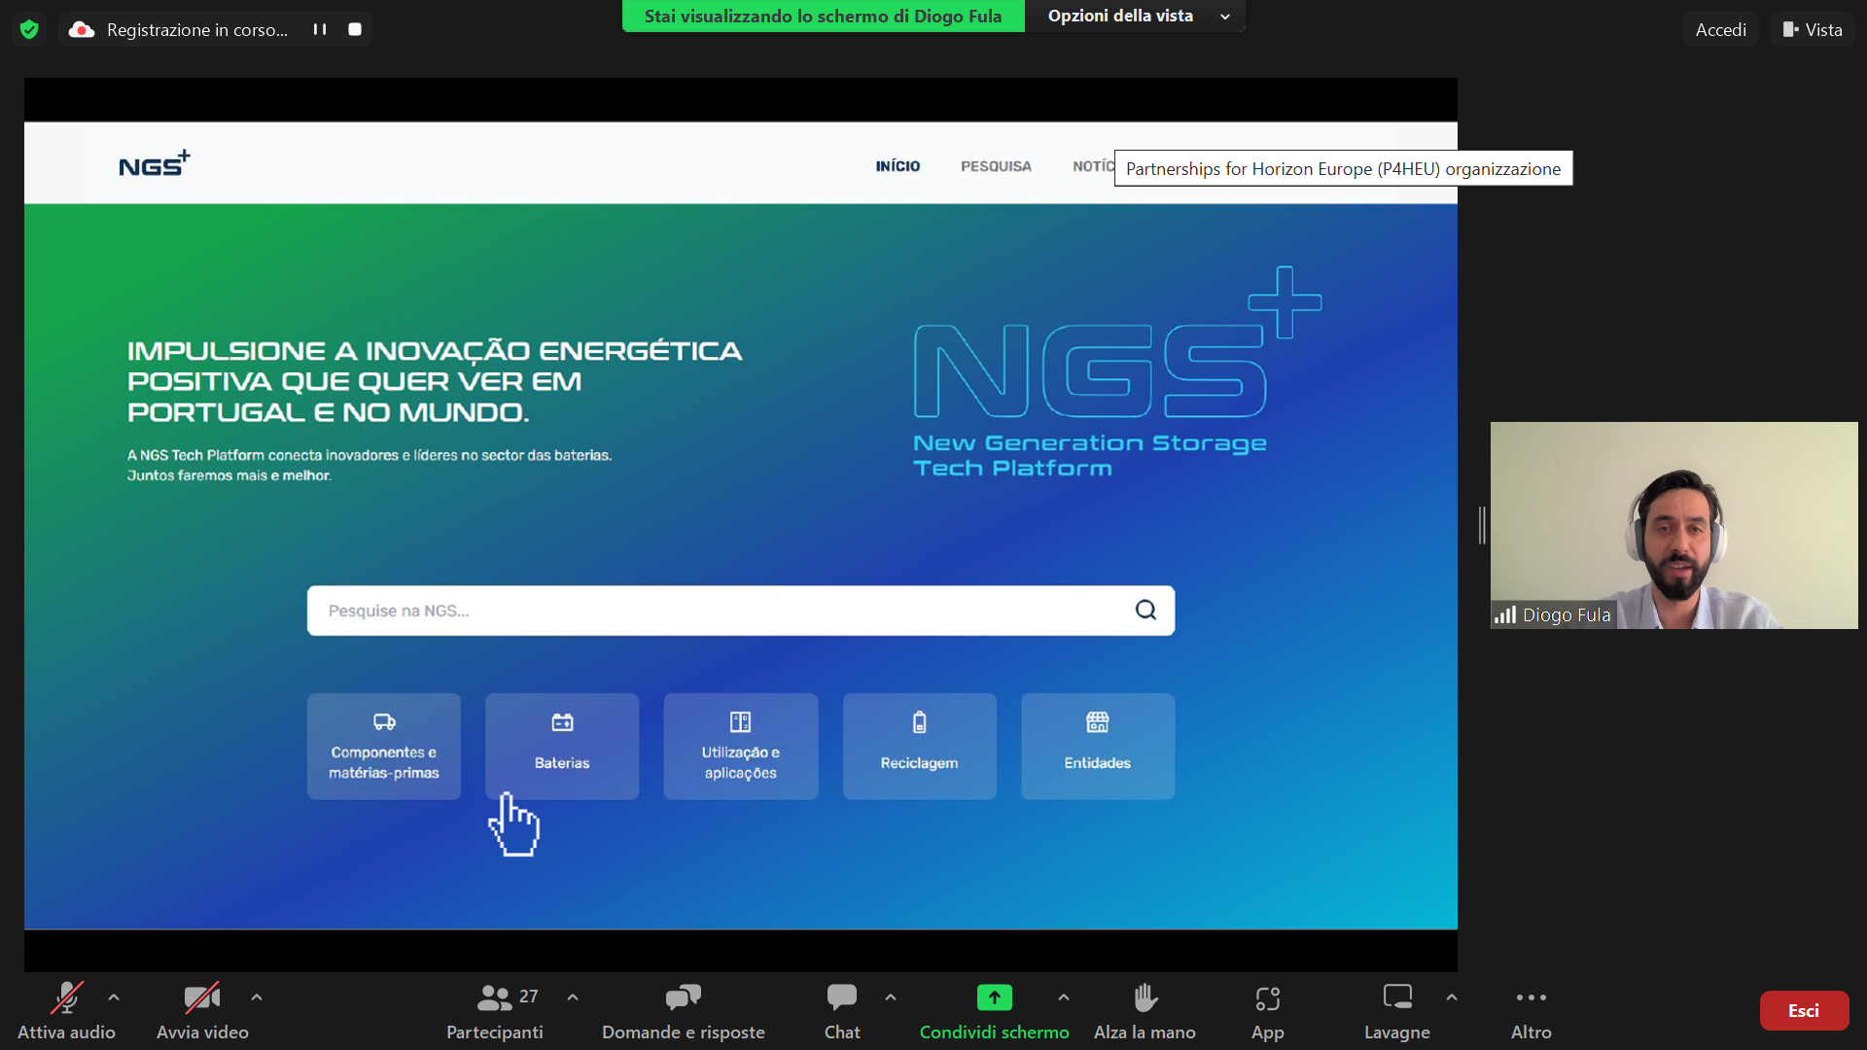Click the Accedi button
This screenshot has width=1867, height=1050.
pos(1720,29)
